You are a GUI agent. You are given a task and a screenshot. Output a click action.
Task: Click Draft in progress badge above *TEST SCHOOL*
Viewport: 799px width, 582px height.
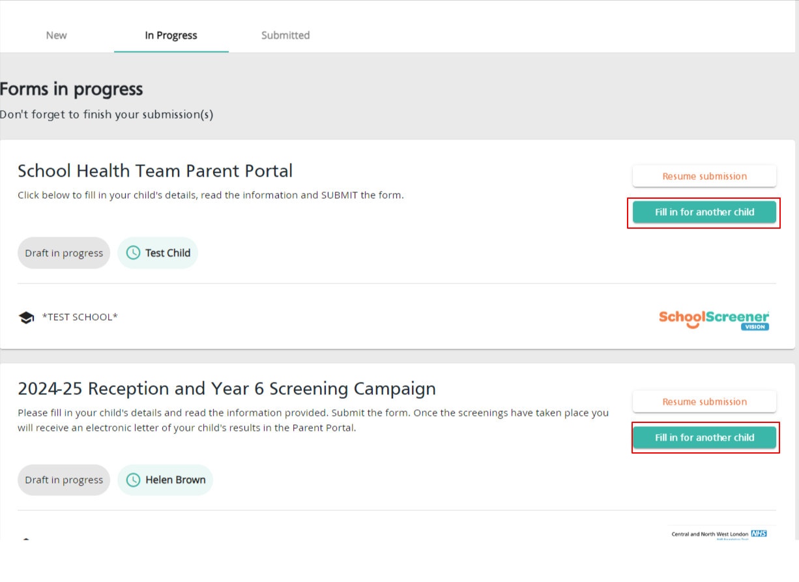(64, 253)
